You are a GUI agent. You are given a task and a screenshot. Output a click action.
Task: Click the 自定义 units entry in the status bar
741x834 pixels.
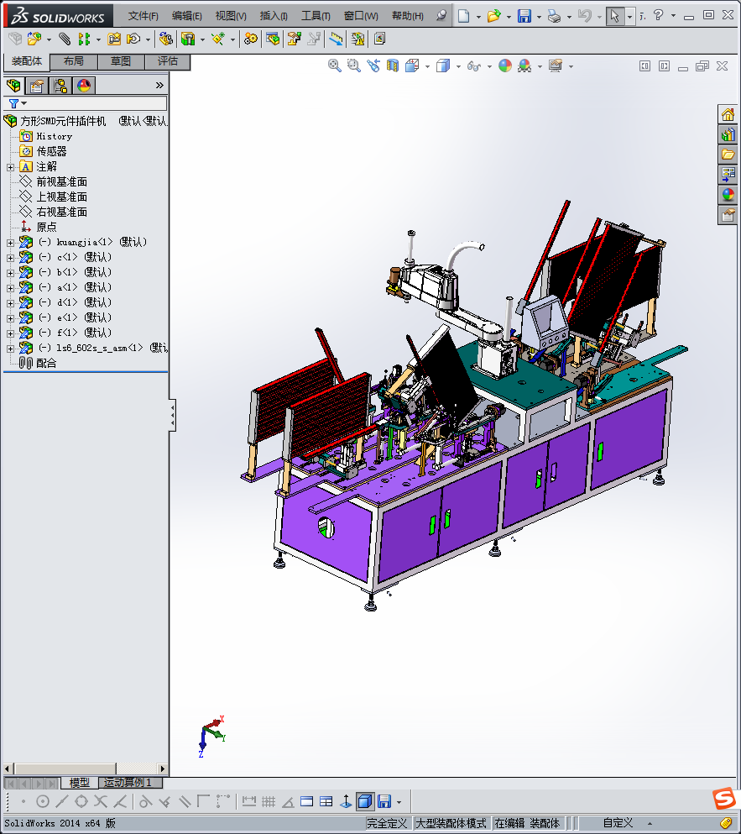click(x=618, y=823)
